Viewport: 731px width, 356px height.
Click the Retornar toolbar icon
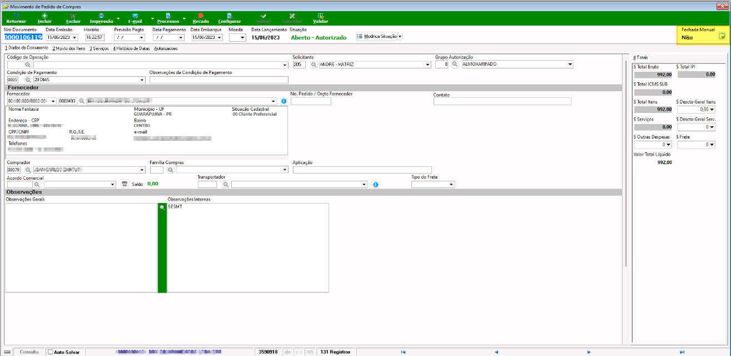pyautogui.click(x=16, y=18)
